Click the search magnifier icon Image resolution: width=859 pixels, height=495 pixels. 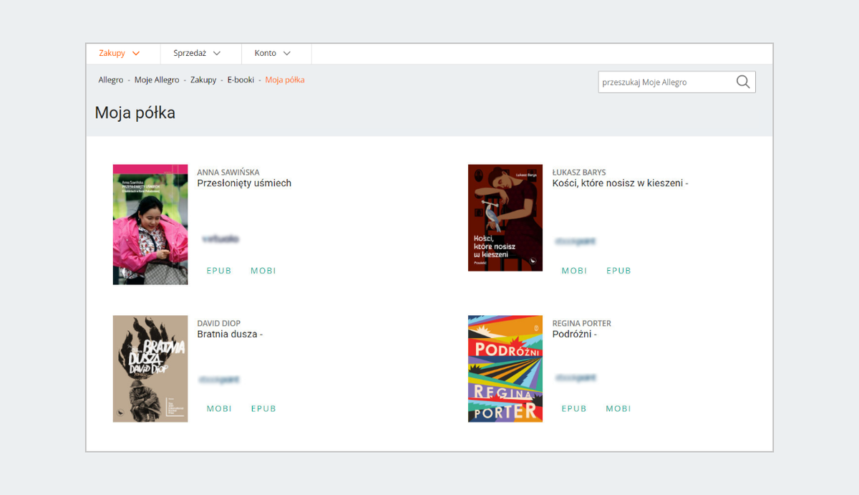click(x=743, y=82)
